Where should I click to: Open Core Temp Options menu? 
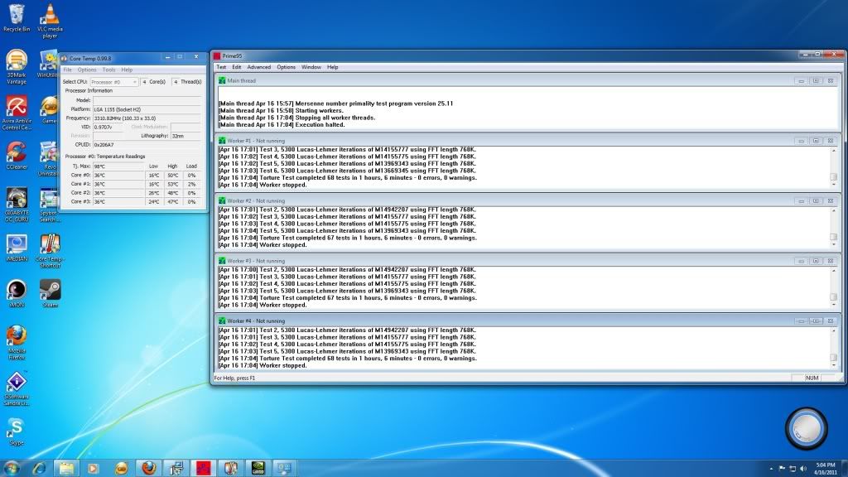pos(86,70)
